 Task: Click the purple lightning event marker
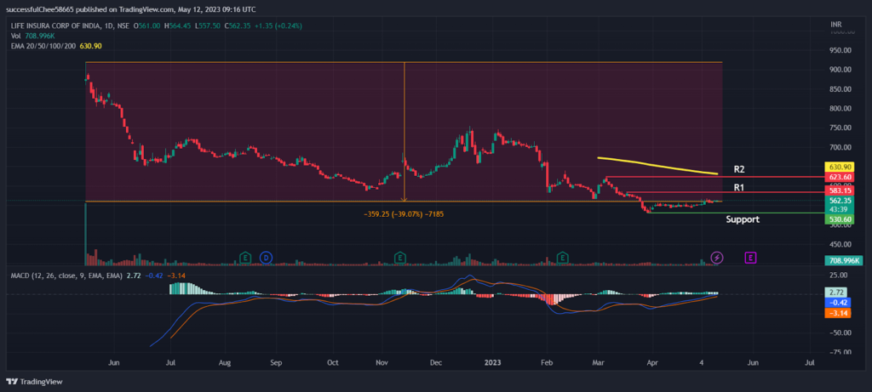click(x=717, y=257)
